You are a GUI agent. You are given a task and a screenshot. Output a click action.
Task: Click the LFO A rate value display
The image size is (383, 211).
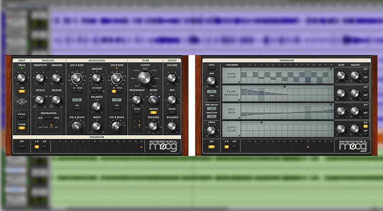[77, 100]
